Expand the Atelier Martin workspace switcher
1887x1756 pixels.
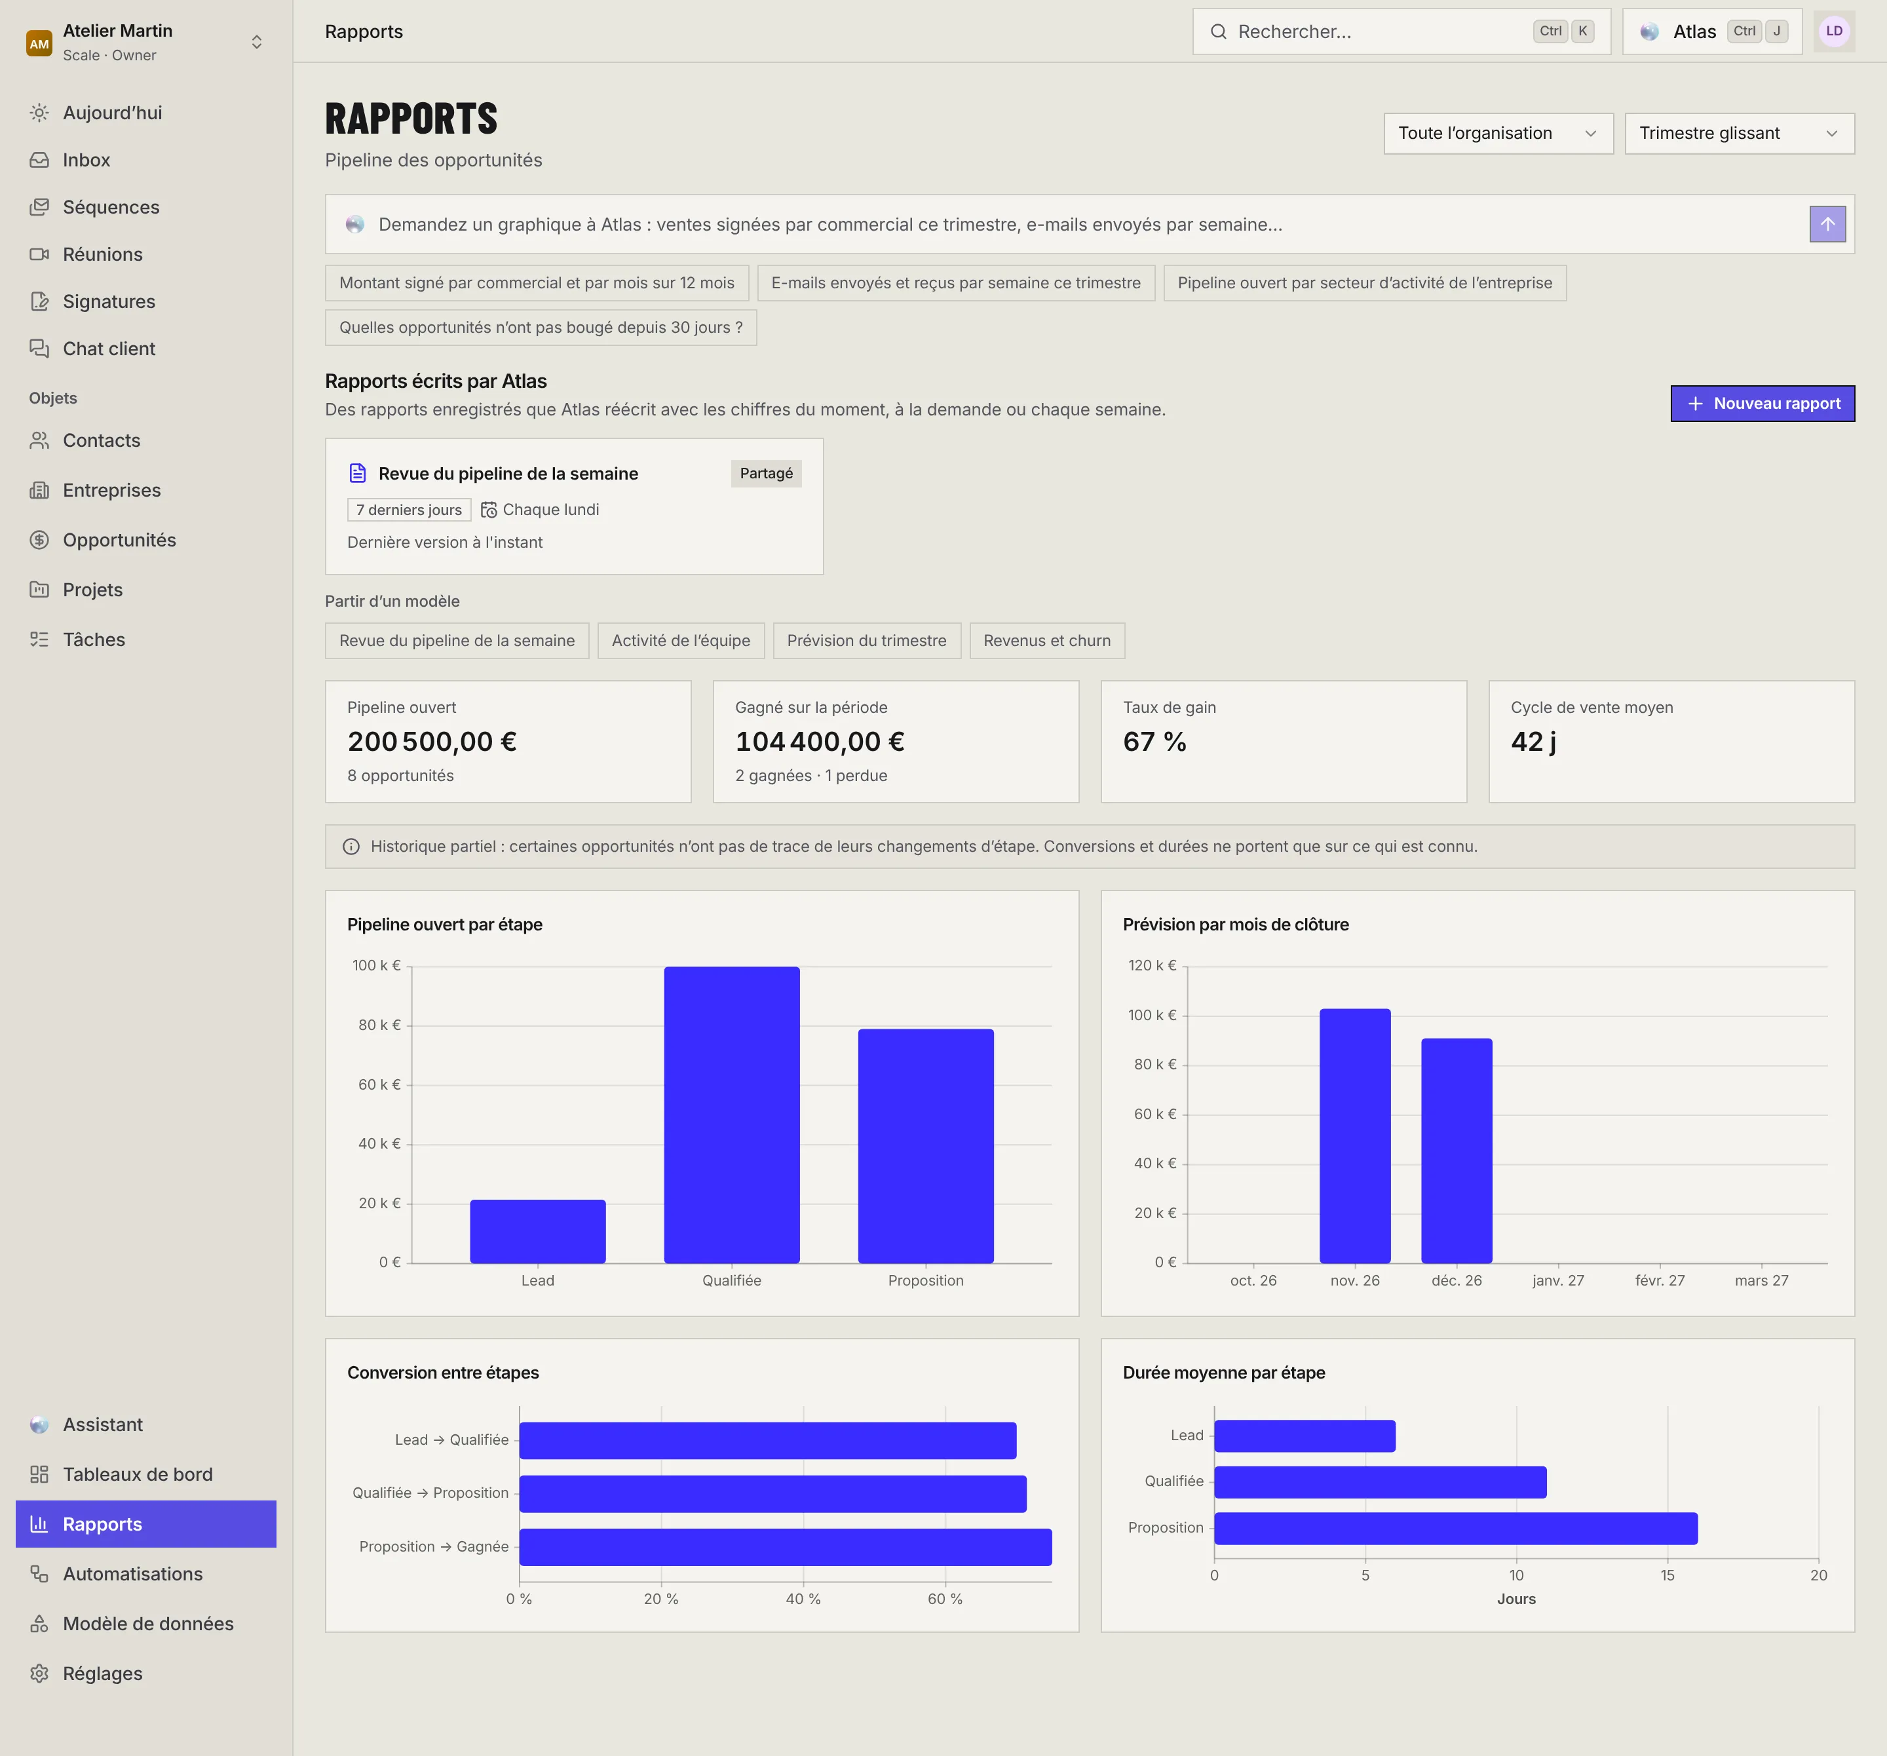pos(146,42)
